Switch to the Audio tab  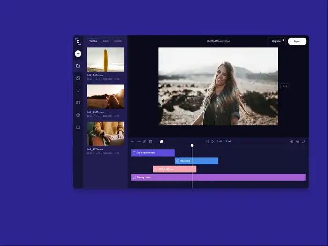point(105,41)
